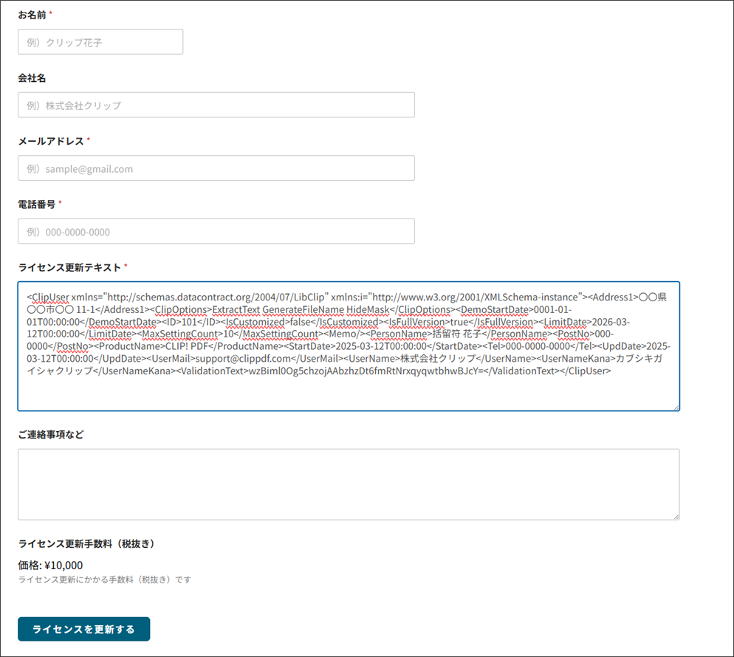Click the 会社名 label text
734x657 pixels.
point(32,78)
